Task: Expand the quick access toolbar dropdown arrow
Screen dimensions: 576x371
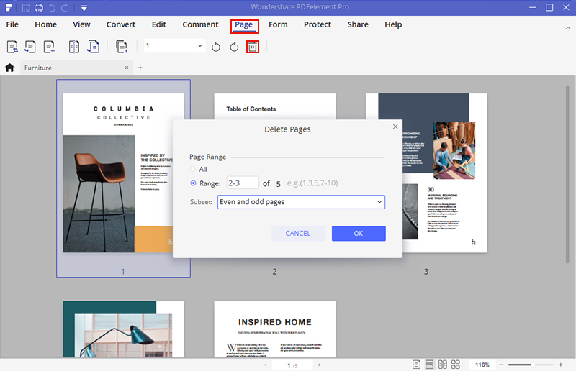Action: coord(84,8)
